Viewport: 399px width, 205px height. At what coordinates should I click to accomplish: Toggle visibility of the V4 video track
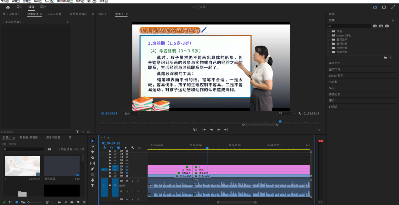coord(127,166)
